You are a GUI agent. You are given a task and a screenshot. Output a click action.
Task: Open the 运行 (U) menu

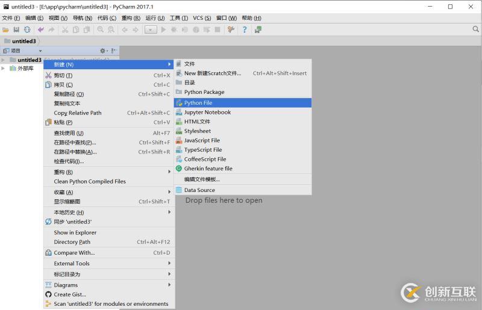pyautogui.click(x=155, y=18)
